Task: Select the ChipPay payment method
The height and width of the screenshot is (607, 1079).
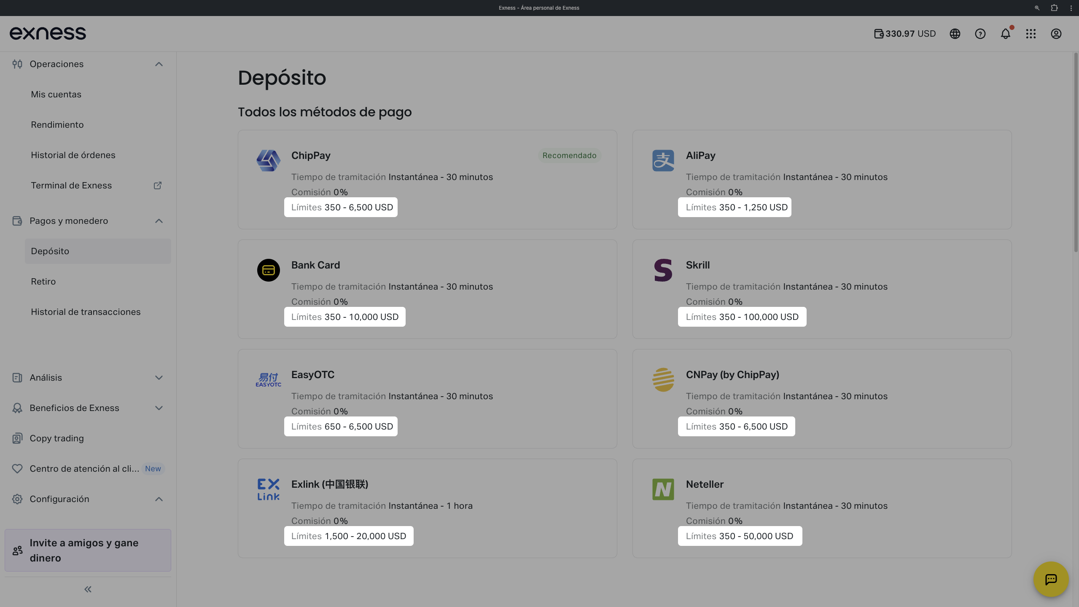Action: [427, 180]
